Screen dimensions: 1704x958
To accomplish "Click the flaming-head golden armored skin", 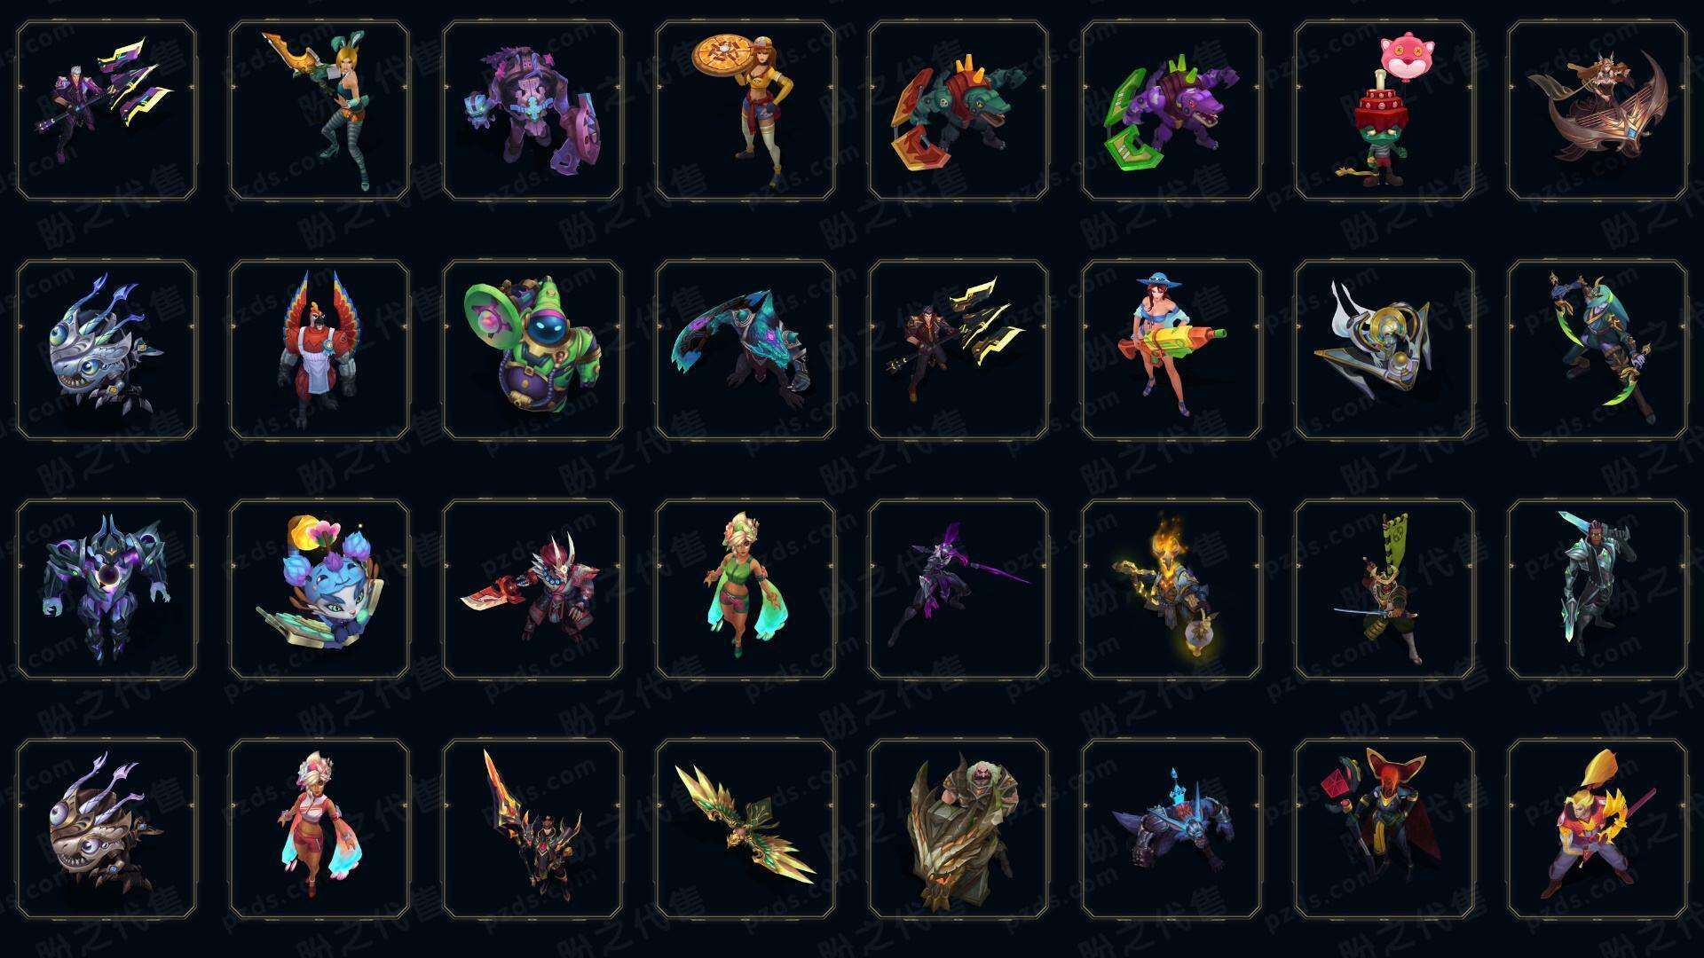I will point(1171,589).
